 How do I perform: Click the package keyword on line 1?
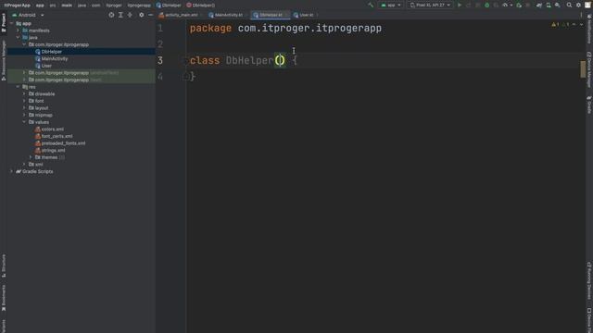point(210,29)
